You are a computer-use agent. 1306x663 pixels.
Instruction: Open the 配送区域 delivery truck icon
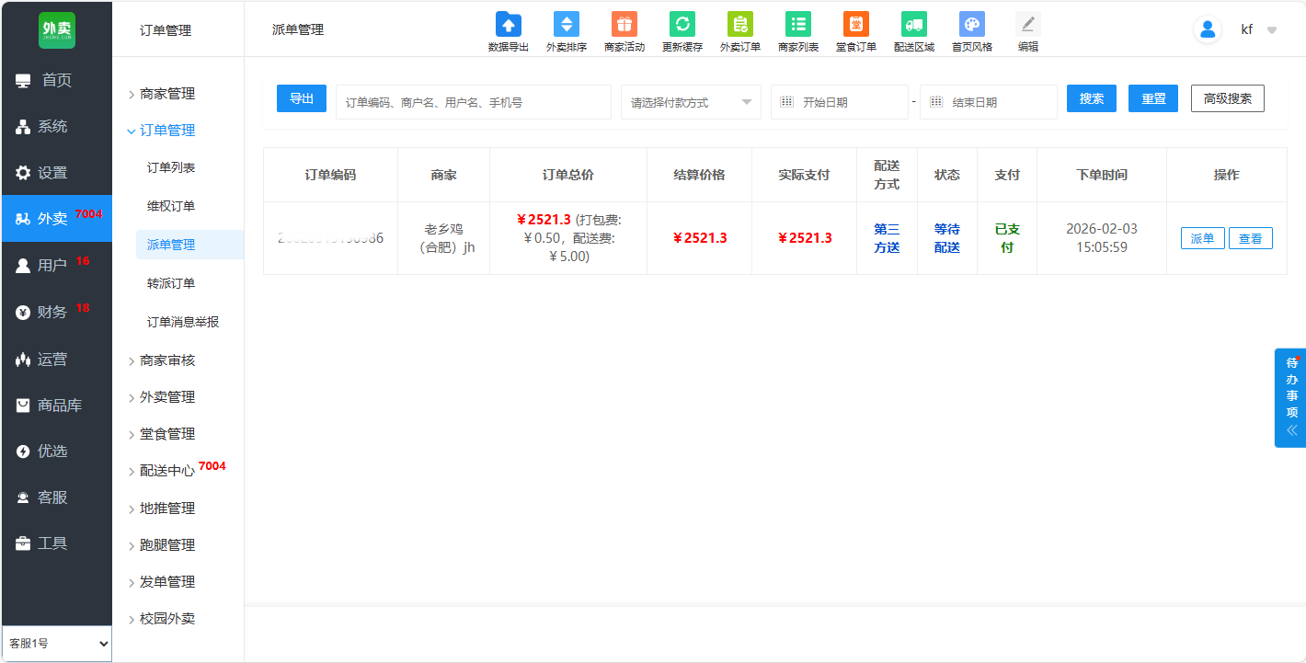913,25
